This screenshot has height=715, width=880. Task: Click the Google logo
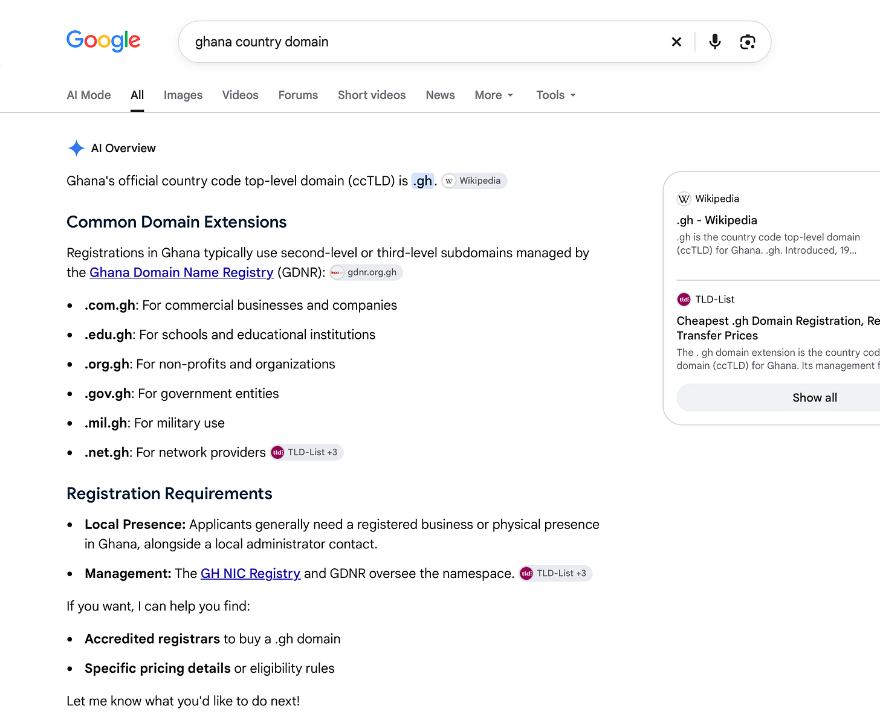[103, 41]
